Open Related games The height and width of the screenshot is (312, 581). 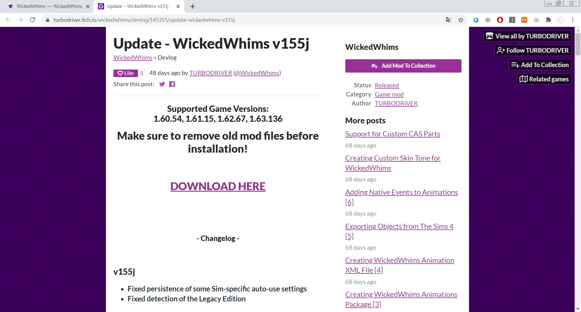(x=544, y=79)
